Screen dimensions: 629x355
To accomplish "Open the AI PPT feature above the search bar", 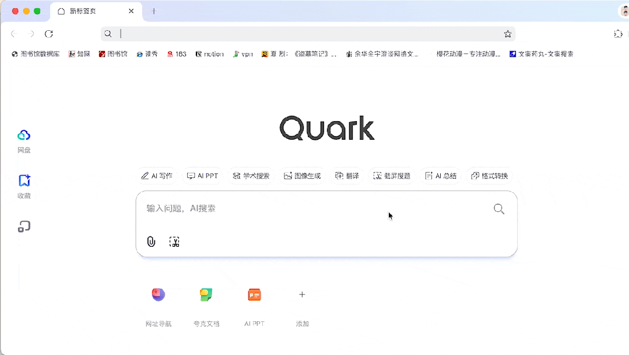I will (202, 175).
